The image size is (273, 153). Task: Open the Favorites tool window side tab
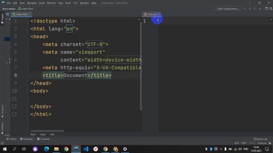(2, 128)
